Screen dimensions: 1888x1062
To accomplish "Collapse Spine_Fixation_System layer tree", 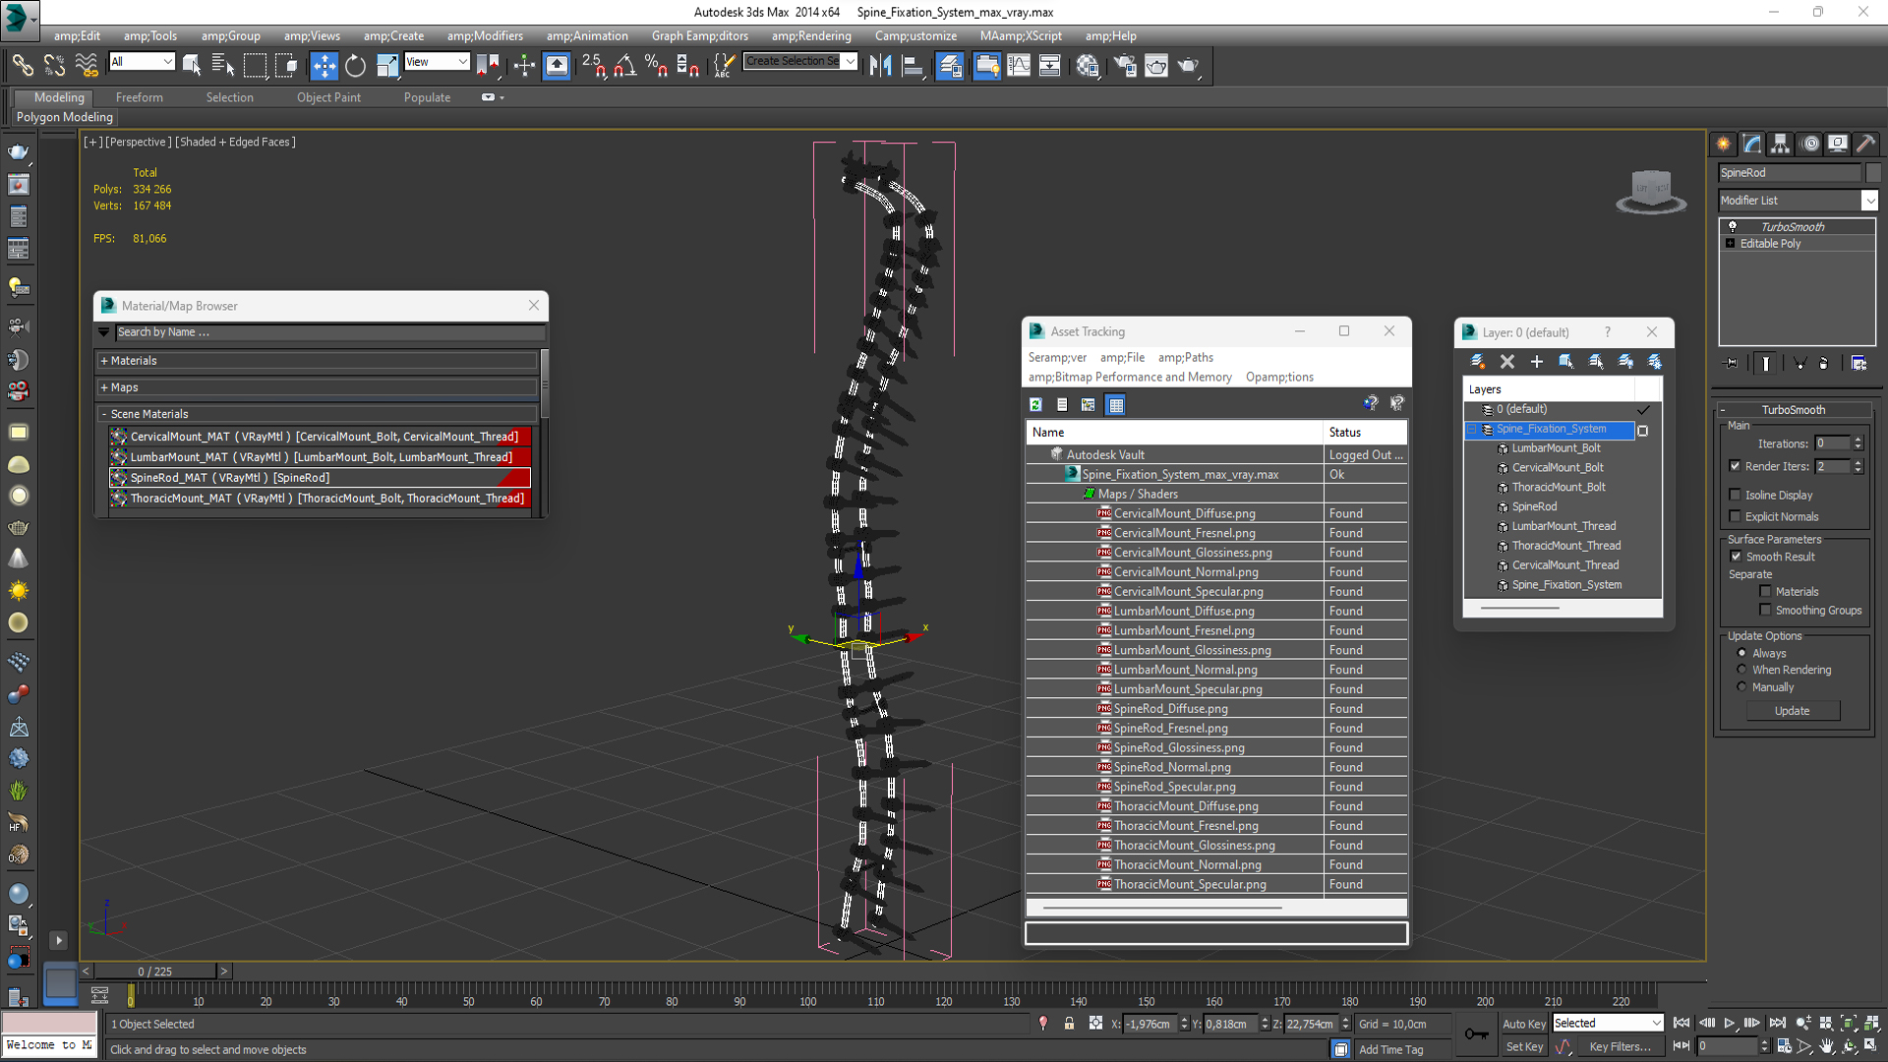I will [x=1472, y=429].
